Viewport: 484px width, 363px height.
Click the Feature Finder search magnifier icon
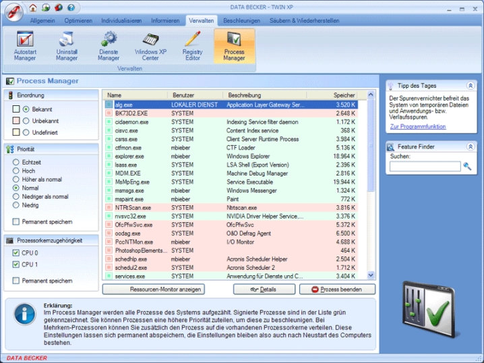point(467,166)
